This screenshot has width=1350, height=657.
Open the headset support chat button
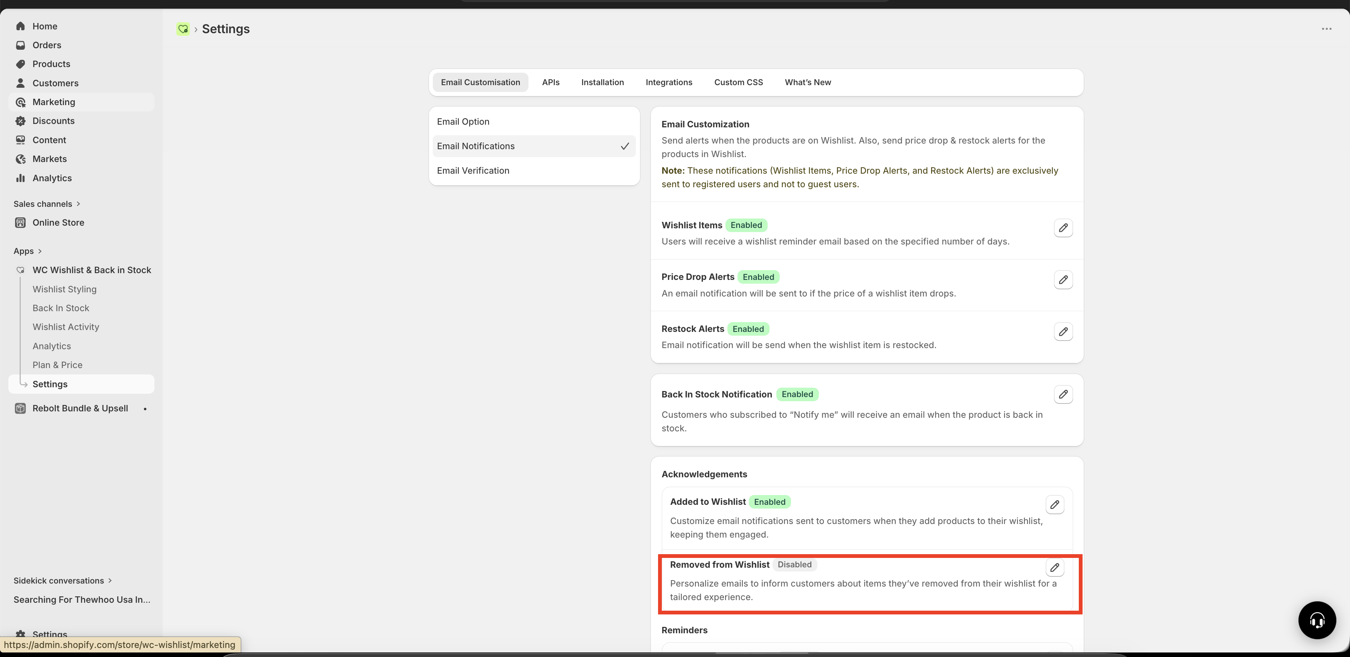pos(1316,620)
